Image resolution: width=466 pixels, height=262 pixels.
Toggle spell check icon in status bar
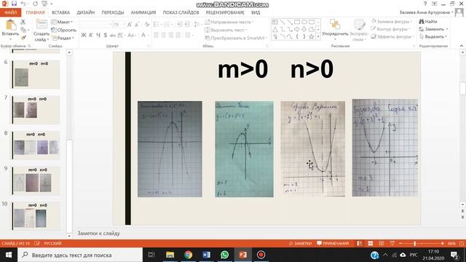[x=37, y=243]
